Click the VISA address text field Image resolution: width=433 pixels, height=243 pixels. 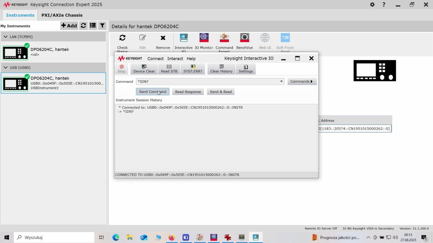[355, 129]
